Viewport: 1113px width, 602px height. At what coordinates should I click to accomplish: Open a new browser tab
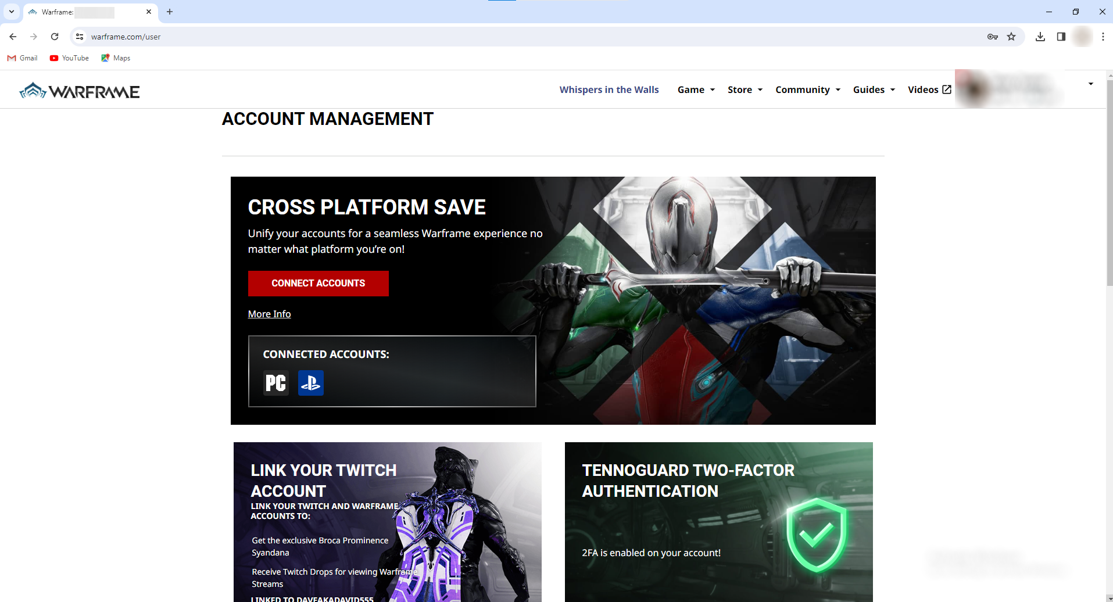[170, 12]
